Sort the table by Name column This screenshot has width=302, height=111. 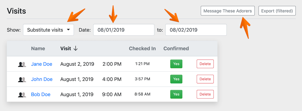[x=38, y=49]
